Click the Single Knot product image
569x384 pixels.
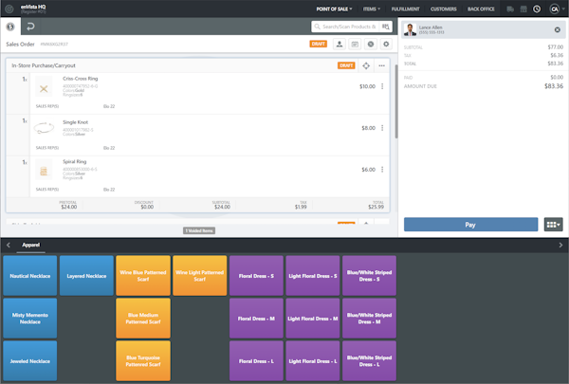(44, 128)
